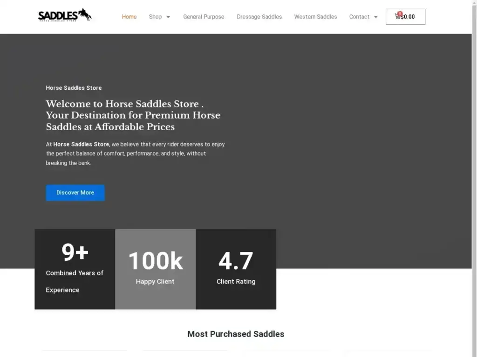Click the Most Purchased Saddles heading
Screen dimensions: 477x357
click(236, 334)
